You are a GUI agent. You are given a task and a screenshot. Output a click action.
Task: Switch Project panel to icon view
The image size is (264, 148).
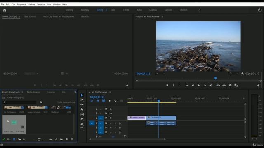coord(14,139)
